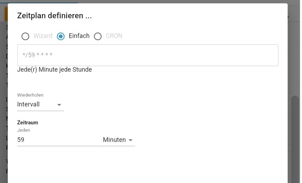Click the "Jede(r) Minute jede Stunde" description text
Image resolution: width=302 pixels, height=183 pixels.
click(55, 70)
